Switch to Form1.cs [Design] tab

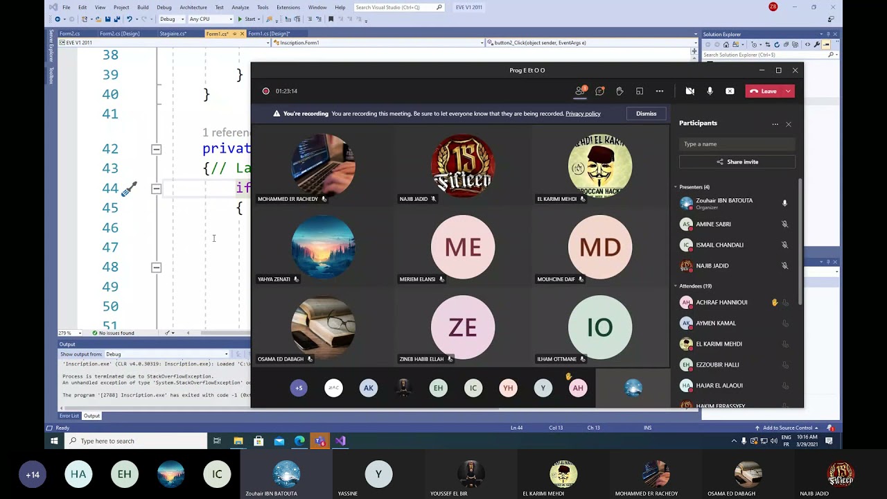(269, 33)
